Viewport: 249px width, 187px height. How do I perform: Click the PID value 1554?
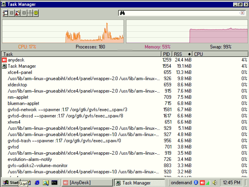point(167,66)
